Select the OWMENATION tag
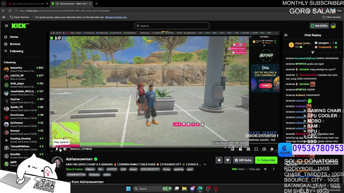 pos(76,175)
